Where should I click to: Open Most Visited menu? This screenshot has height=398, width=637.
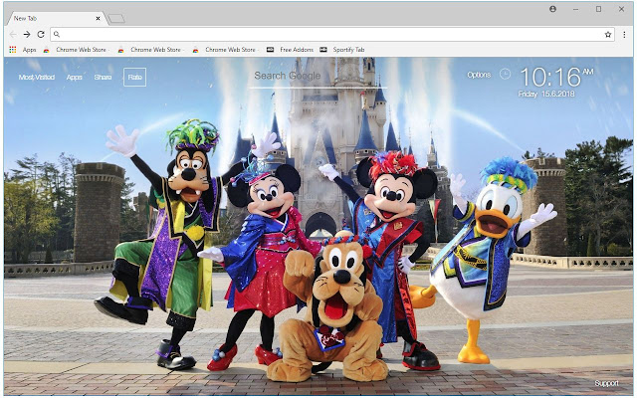(37, 78)
